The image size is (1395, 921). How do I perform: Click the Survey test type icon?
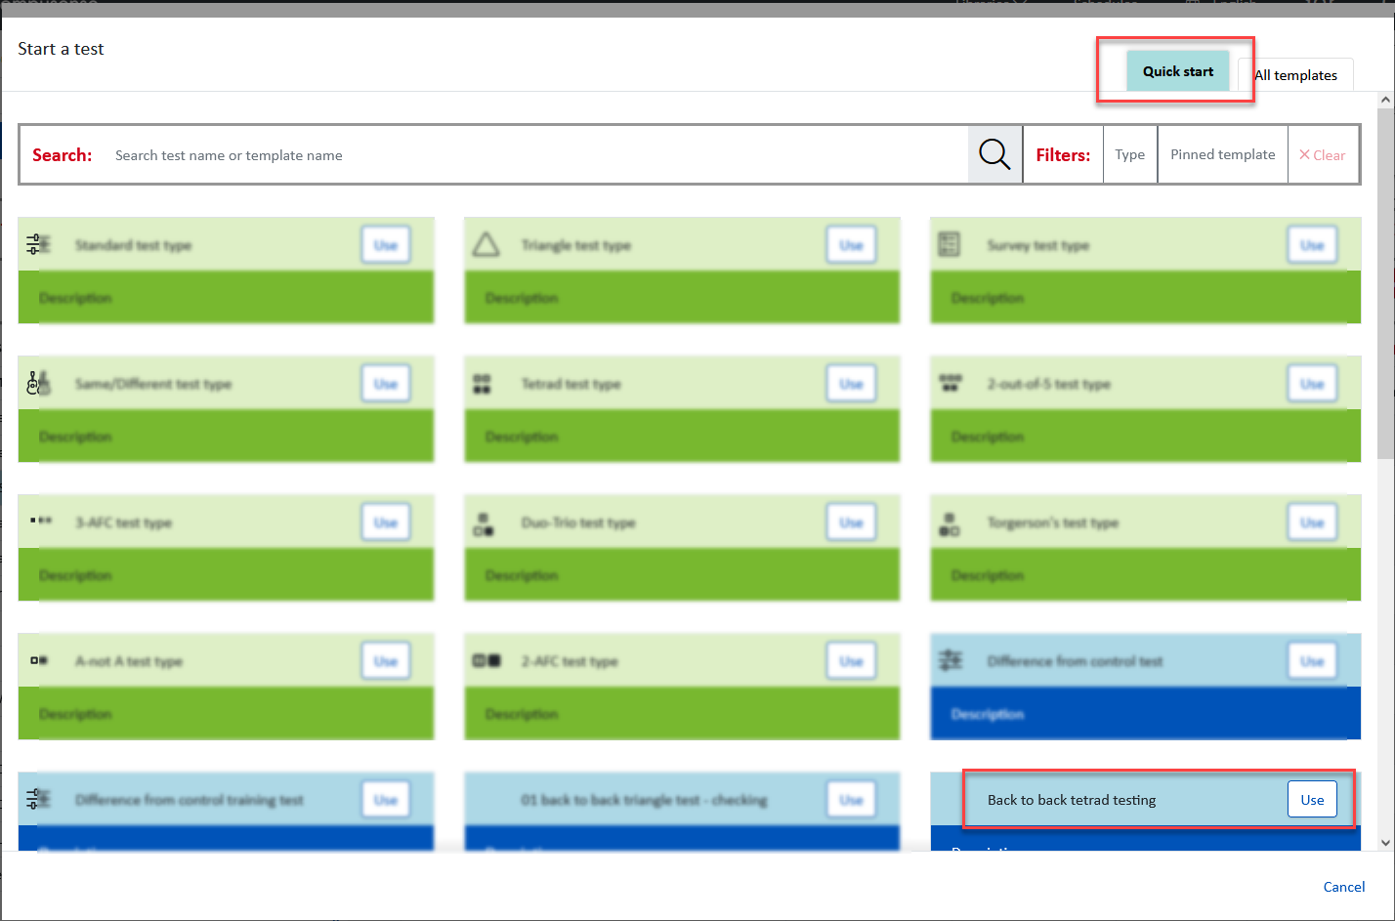click(949, 244)
